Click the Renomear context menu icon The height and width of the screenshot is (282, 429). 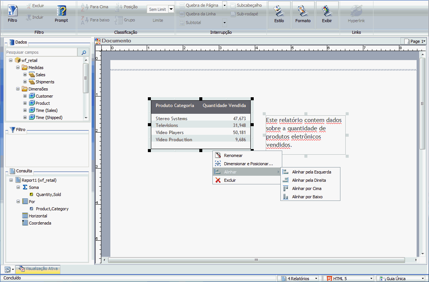coord(218,155)
